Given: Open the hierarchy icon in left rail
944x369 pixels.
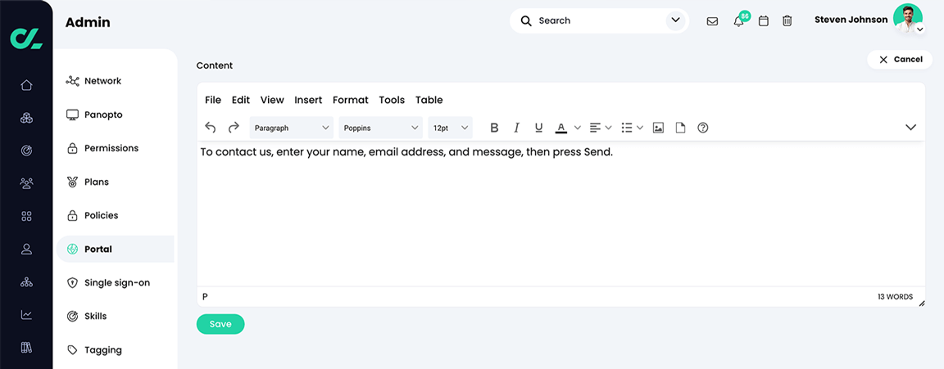Looking at the screenshot, I should 26,281.
